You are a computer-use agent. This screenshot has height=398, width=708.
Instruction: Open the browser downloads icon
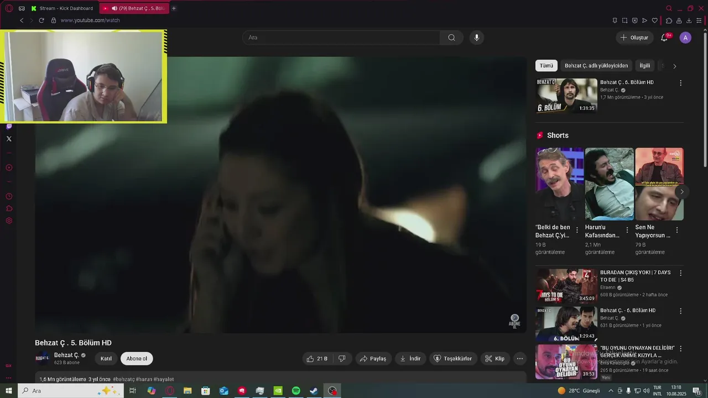tap(689, 20)
